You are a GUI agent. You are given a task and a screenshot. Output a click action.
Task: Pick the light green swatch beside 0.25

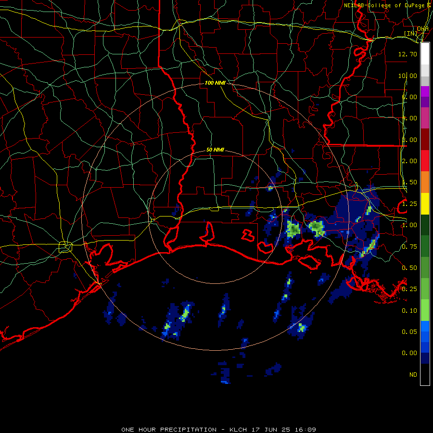(425, 289)
